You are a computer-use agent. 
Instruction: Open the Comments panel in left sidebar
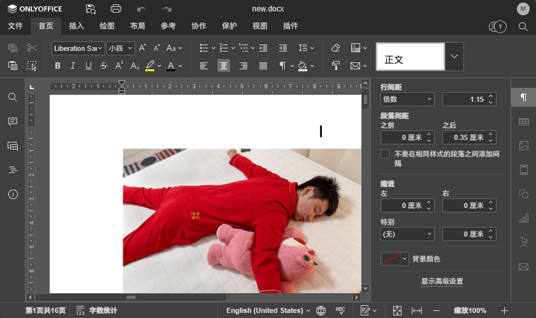pos(13,121)
